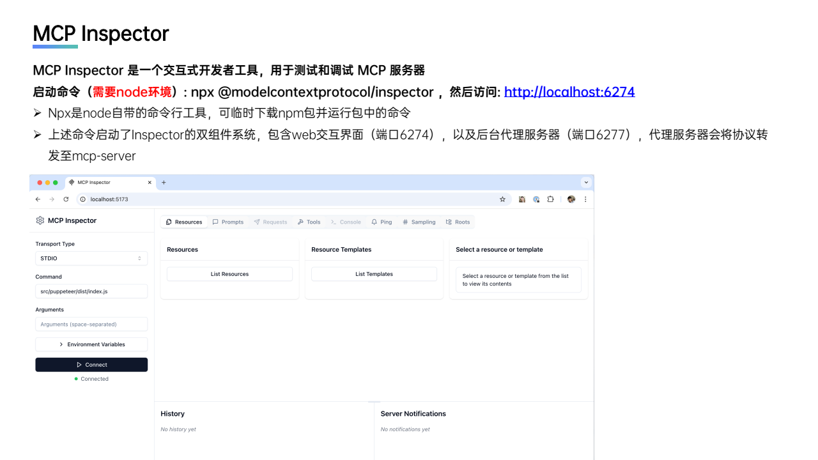Viewport: 818px width, 460px height.
Task: Go back using the browser back arrow
Action: (x=38, y=199)
